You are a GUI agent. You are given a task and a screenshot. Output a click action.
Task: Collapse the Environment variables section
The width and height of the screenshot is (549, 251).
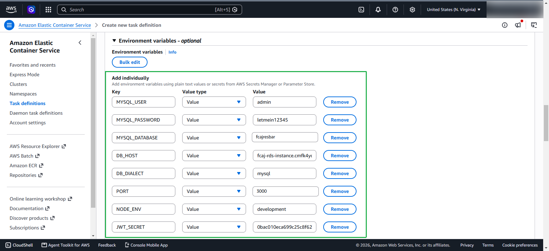[x=114, y=41]
